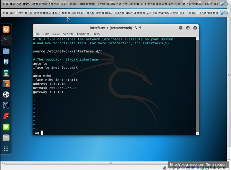Click the VirtualBox mouse integration status icon
Screen dimensions: 231x170
tap(202, 168)
